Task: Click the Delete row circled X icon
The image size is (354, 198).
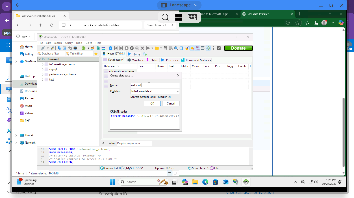Action: [x=132, y=48]
